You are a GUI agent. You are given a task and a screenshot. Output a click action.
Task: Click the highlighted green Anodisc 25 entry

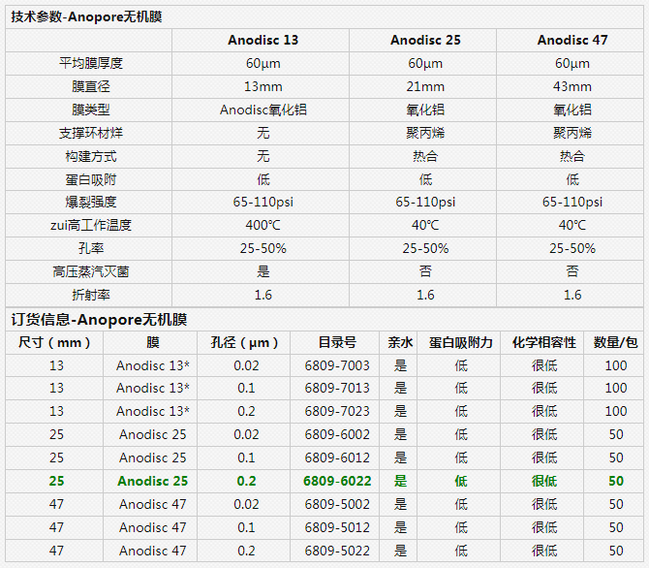[153, 481]
